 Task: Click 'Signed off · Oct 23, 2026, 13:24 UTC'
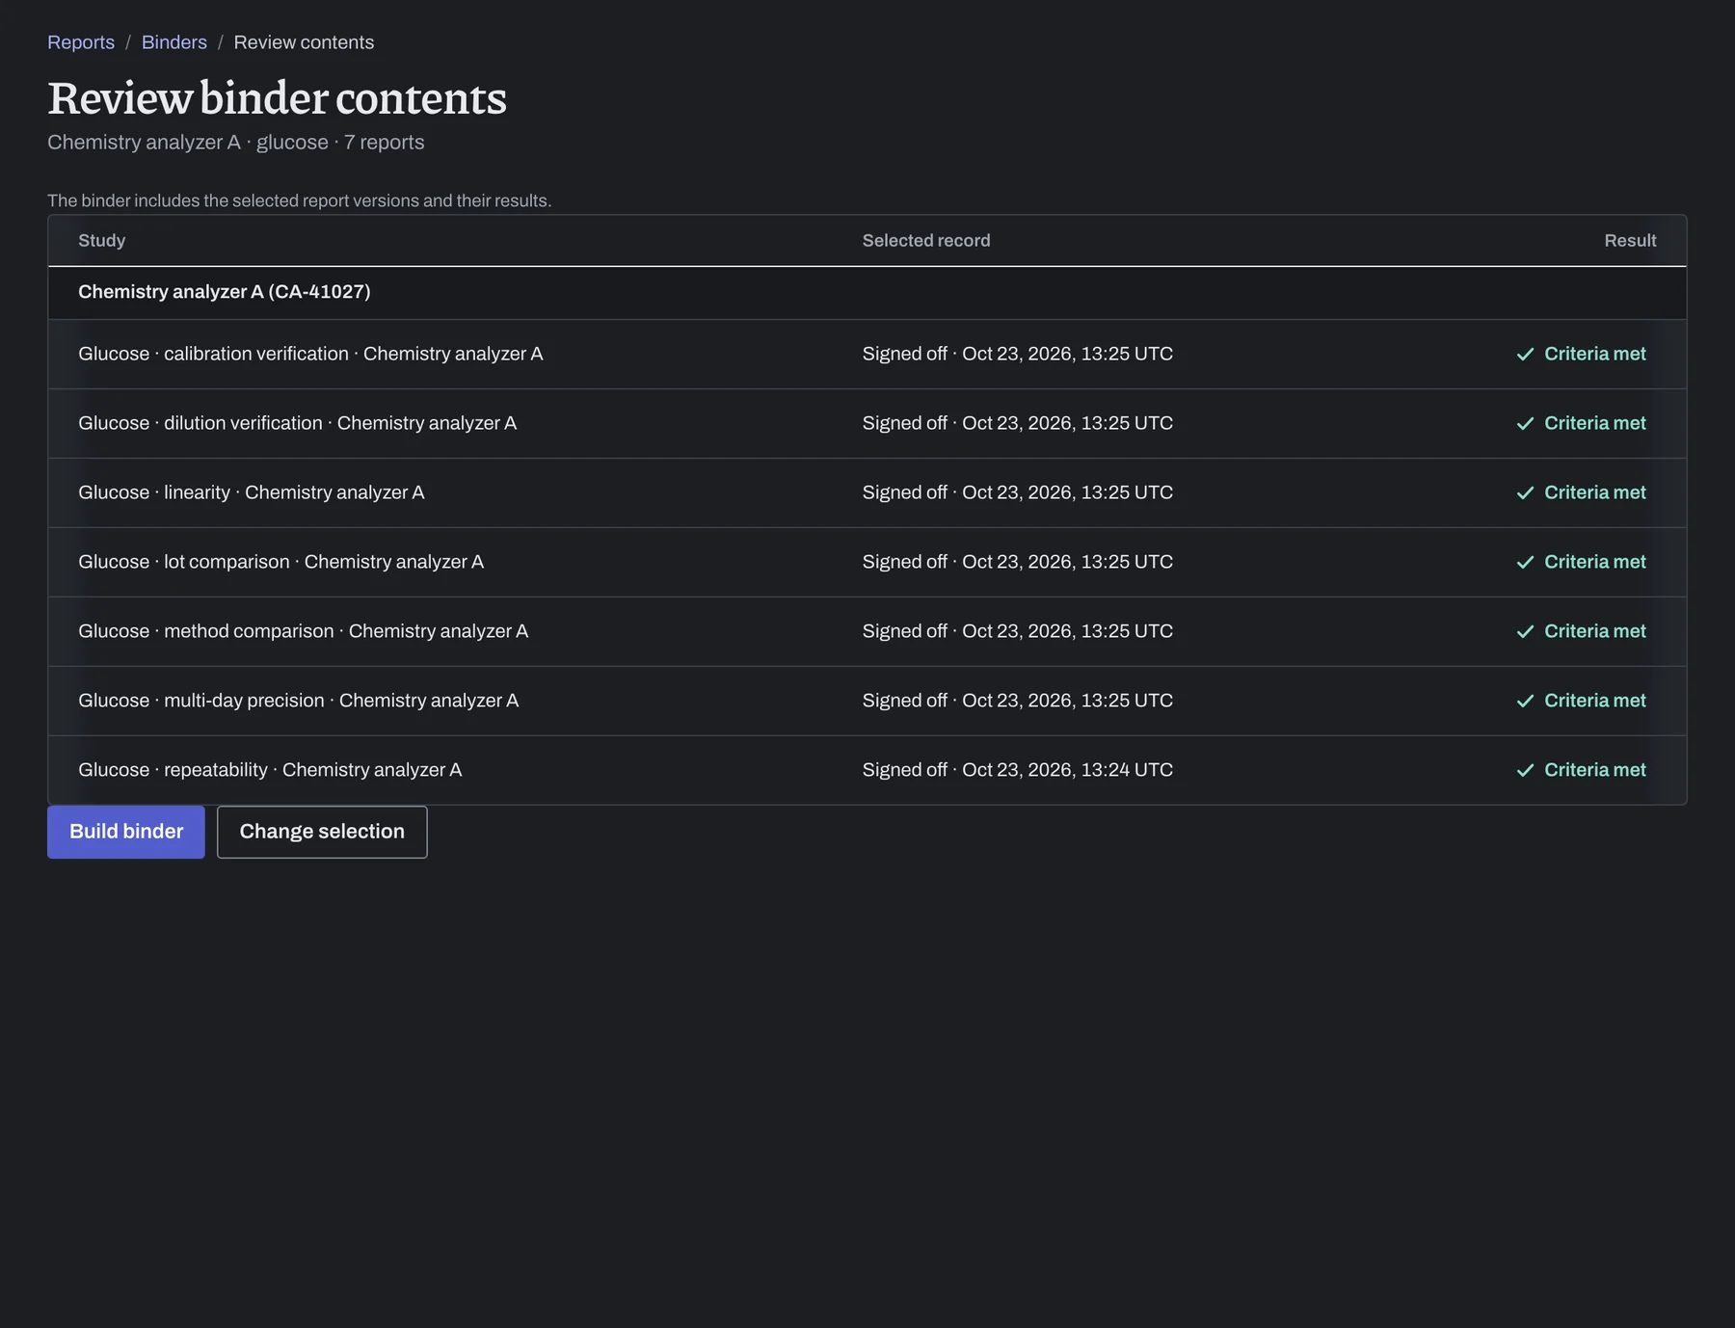(1018, 770)
